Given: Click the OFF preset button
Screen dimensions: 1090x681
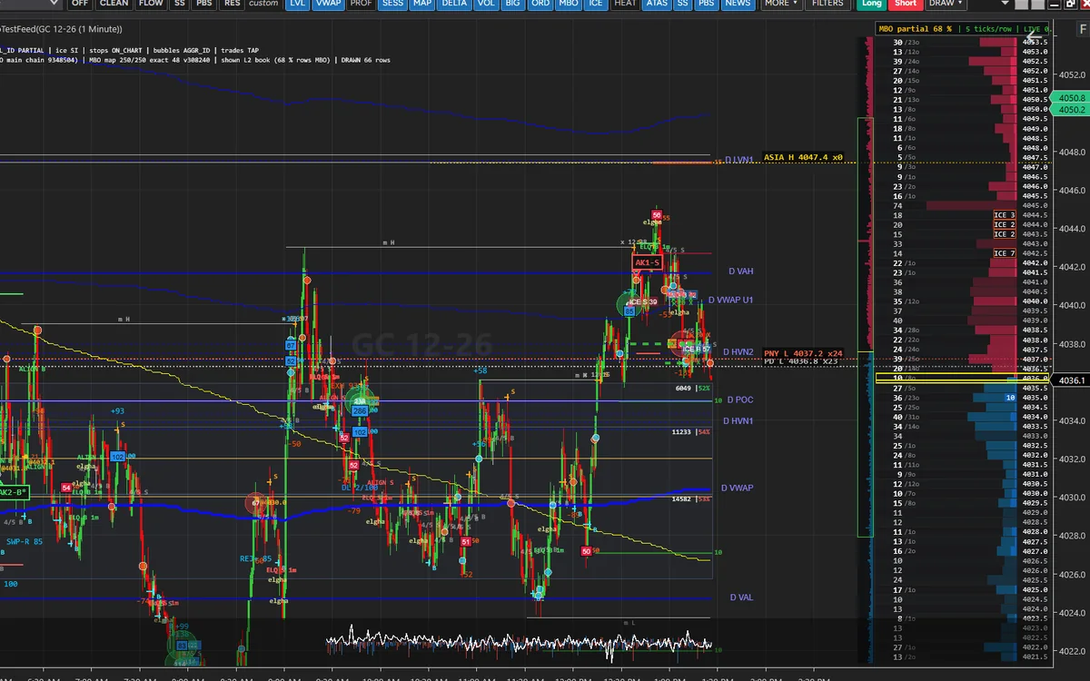Looking at the screenshot, I should pyautogui.click(x=80, y=4).
